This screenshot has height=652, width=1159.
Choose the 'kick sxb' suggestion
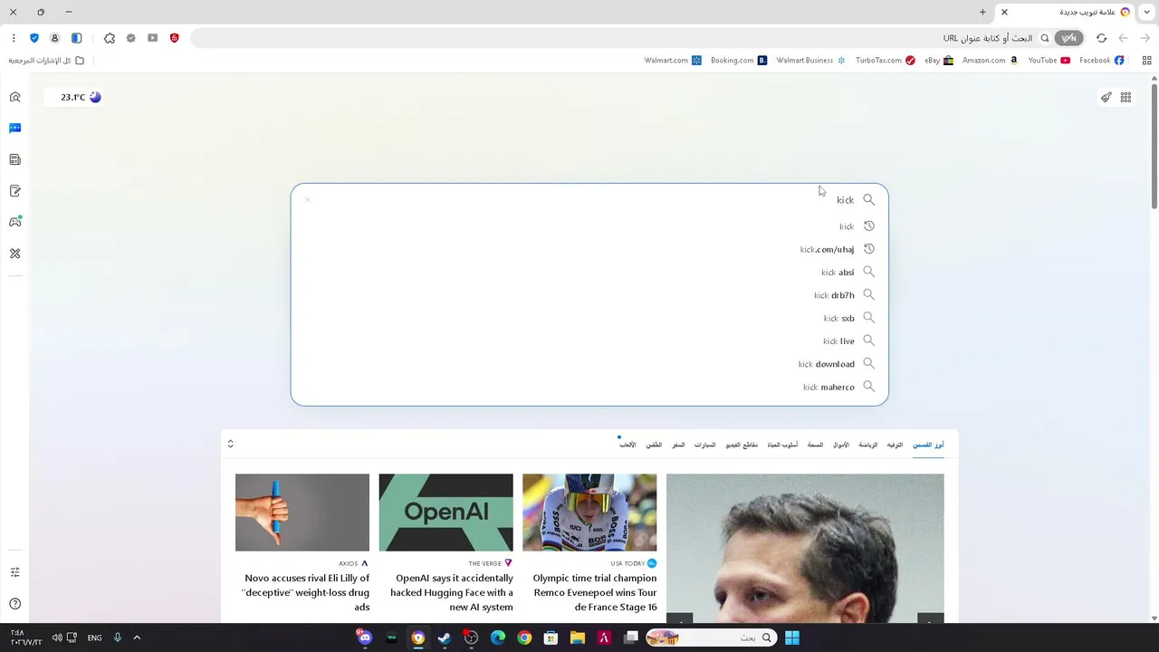[589, 318]
